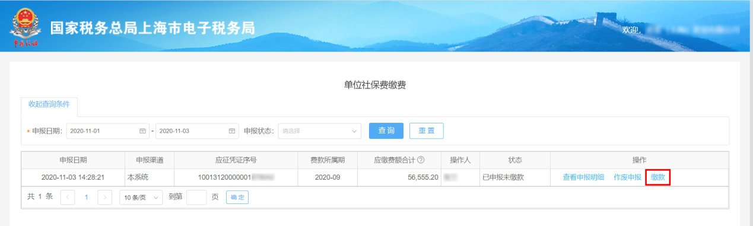Collapse query conditions via 收起查询条件 tab
This screenshot has width=753, height=226.
pyautogui.click(x=49, y=104)
